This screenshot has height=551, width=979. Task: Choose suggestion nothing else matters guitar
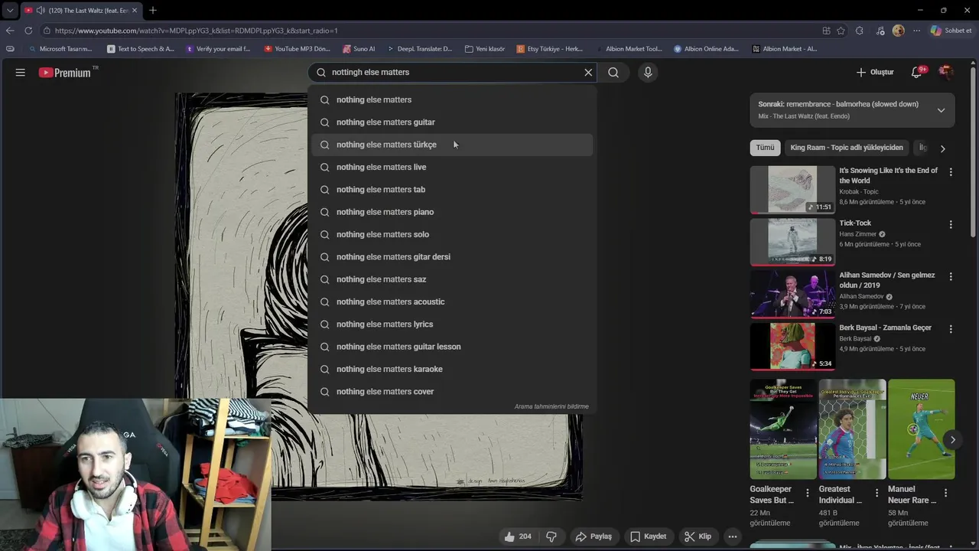click(452, 122)
